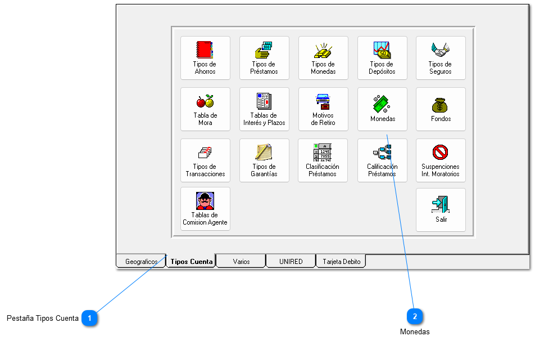Open Tipos de Garantías icon

264,160
